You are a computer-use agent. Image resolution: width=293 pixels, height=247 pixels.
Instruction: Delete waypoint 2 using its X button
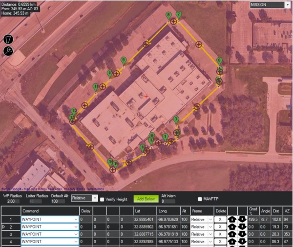[221, 227]
